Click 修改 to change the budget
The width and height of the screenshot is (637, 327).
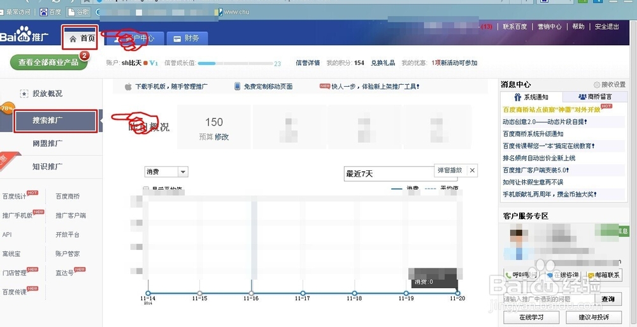pos(222,137)
